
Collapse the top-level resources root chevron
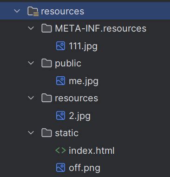pyautogui.click(x=17, y=11)
